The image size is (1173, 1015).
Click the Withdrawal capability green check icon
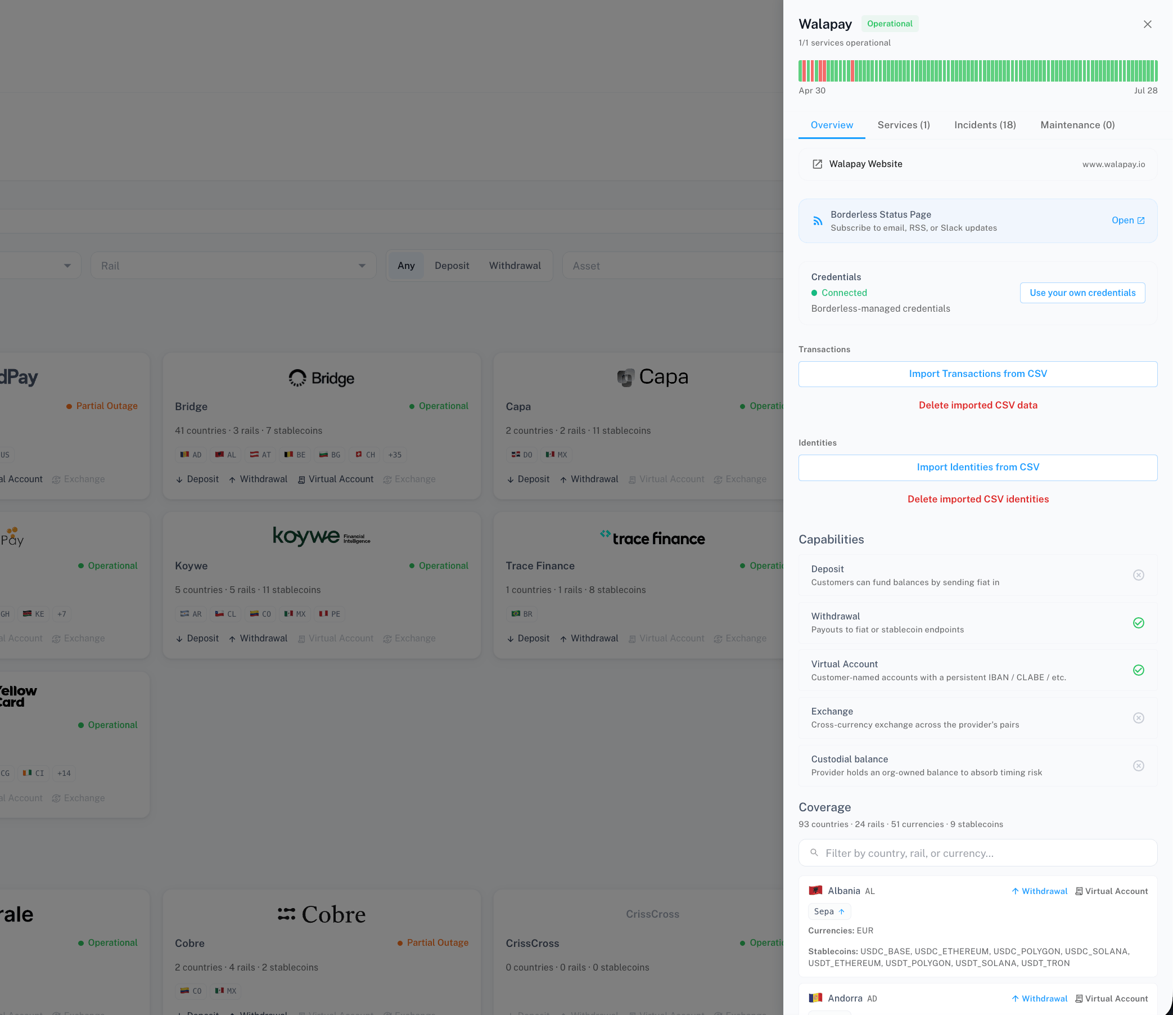click(1138, 622)
